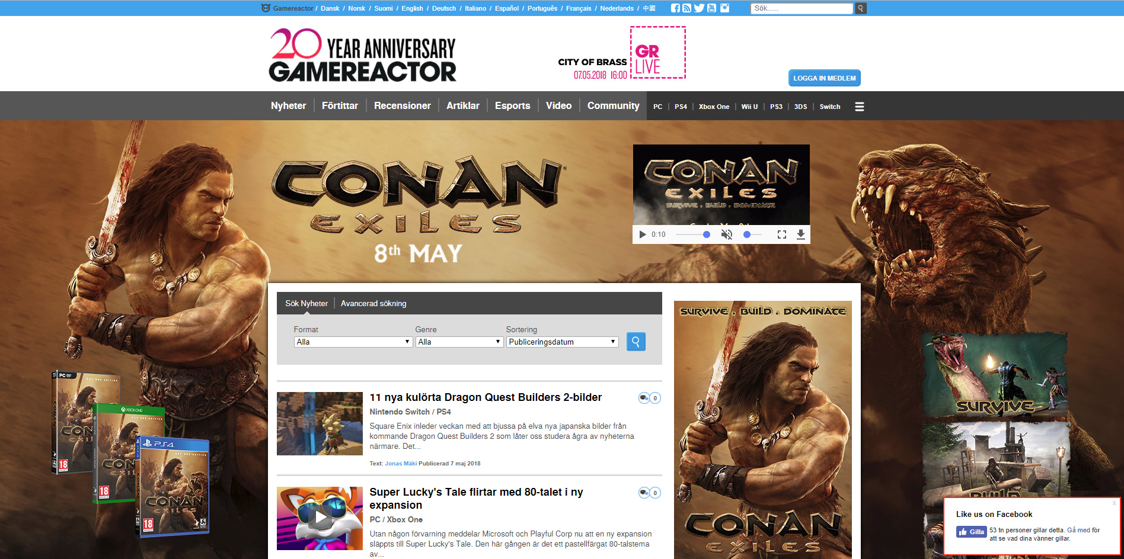Filter by Wii U platform
The height and width of the screenshot is (559, 1124).
click(749, 107)
